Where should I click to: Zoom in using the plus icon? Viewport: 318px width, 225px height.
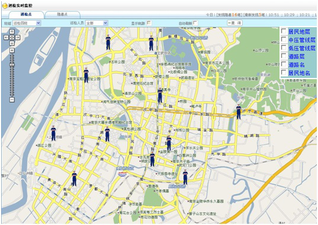(12, 50)
